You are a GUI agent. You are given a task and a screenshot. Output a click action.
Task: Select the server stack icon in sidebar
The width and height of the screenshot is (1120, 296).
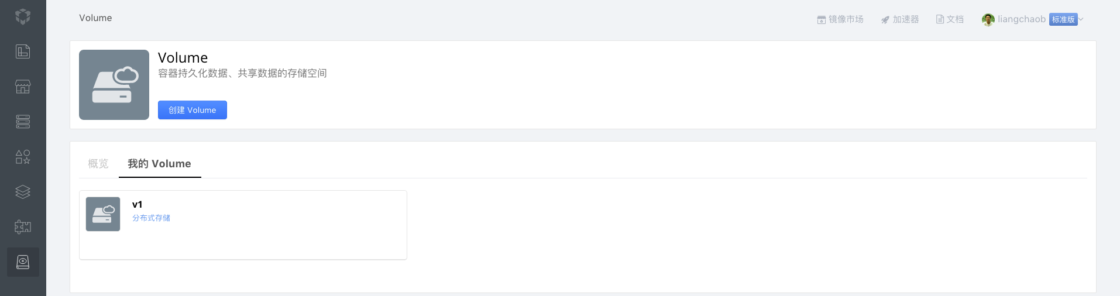[23, 122]
